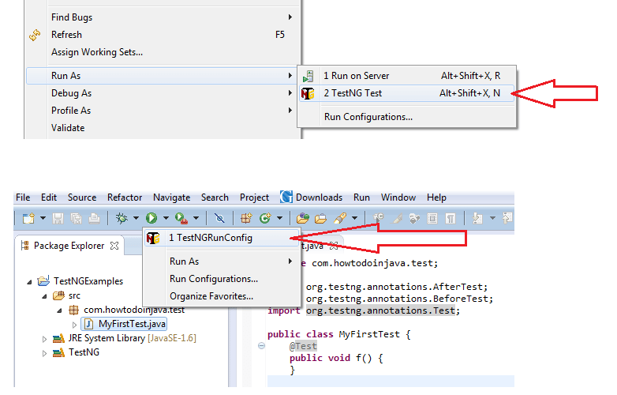The image size is (617, 395).
Task: Open the Window menu
Action: pyautogui.click(x=398, y=197)
